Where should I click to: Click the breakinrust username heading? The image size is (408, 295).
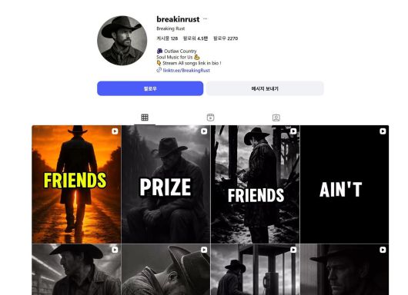click(178, 19)
